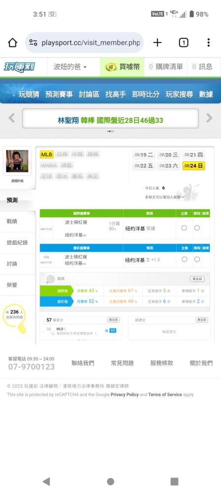Open 預測賽事 in the navigation bar
The height and width of the screenshot is (494, 221).
pos(59,94)
